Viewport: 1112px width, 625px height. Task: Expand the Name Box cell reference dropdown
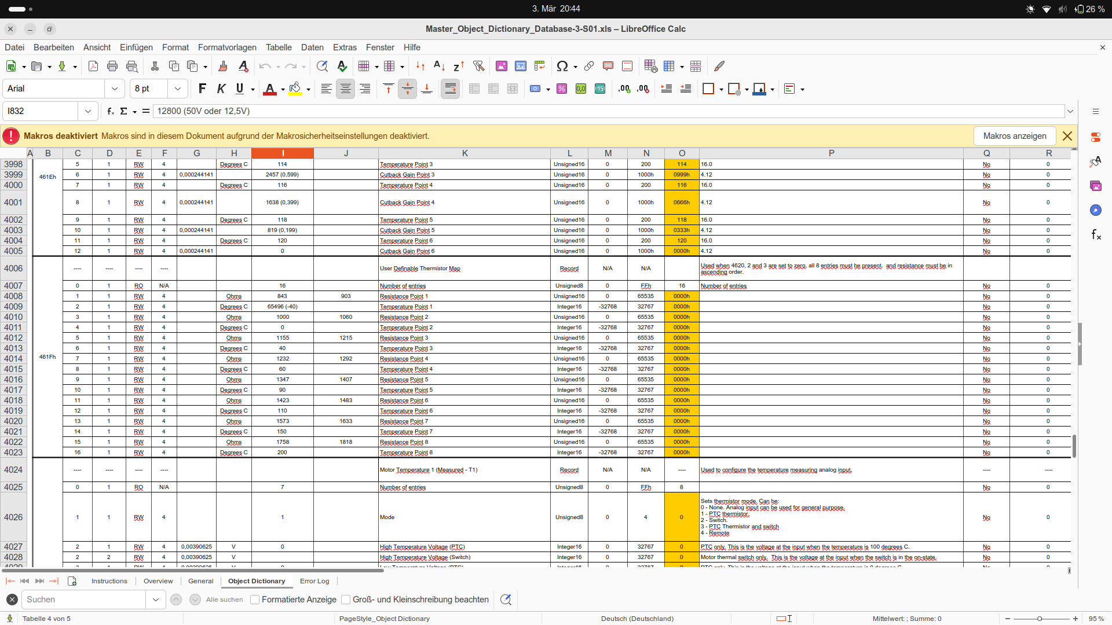pos(87,111)
